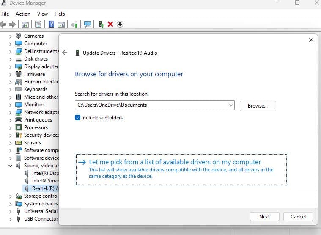Collapse the Sound, video category node
Viewport: 321px width, 235px height.
click(10, 166)
